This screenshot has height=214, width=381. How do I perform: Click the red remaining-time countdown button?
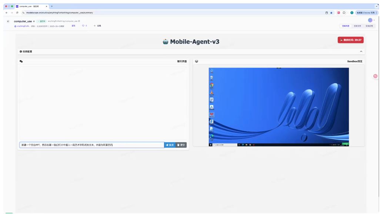click(x=350, y=40)
